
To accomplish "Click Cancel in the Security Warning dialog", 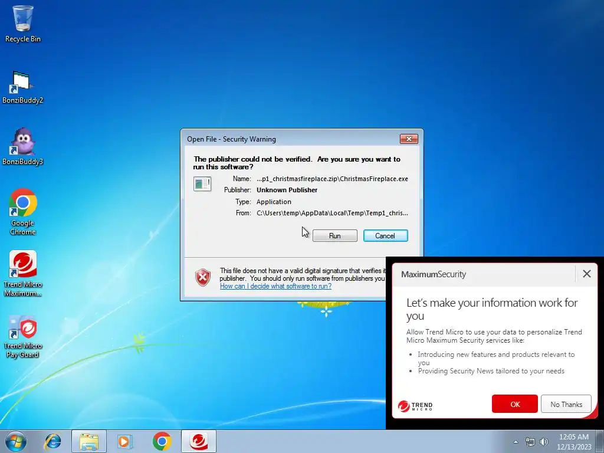I will coord(385,236).
